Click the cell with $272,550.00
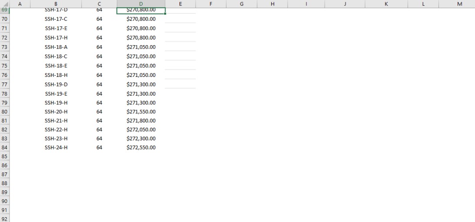 coord(141,148)
